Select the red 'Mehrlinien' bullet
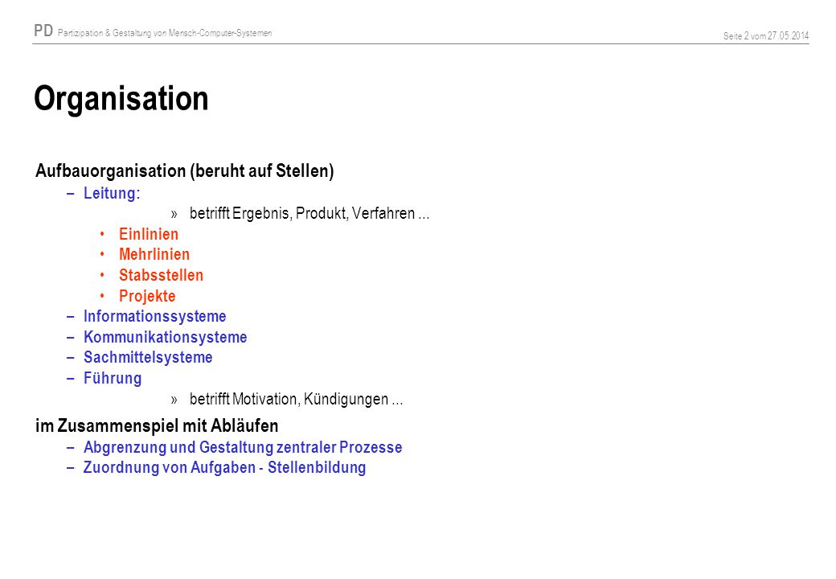The height and width of the screenshot is (579, 836). coord(154,254)
